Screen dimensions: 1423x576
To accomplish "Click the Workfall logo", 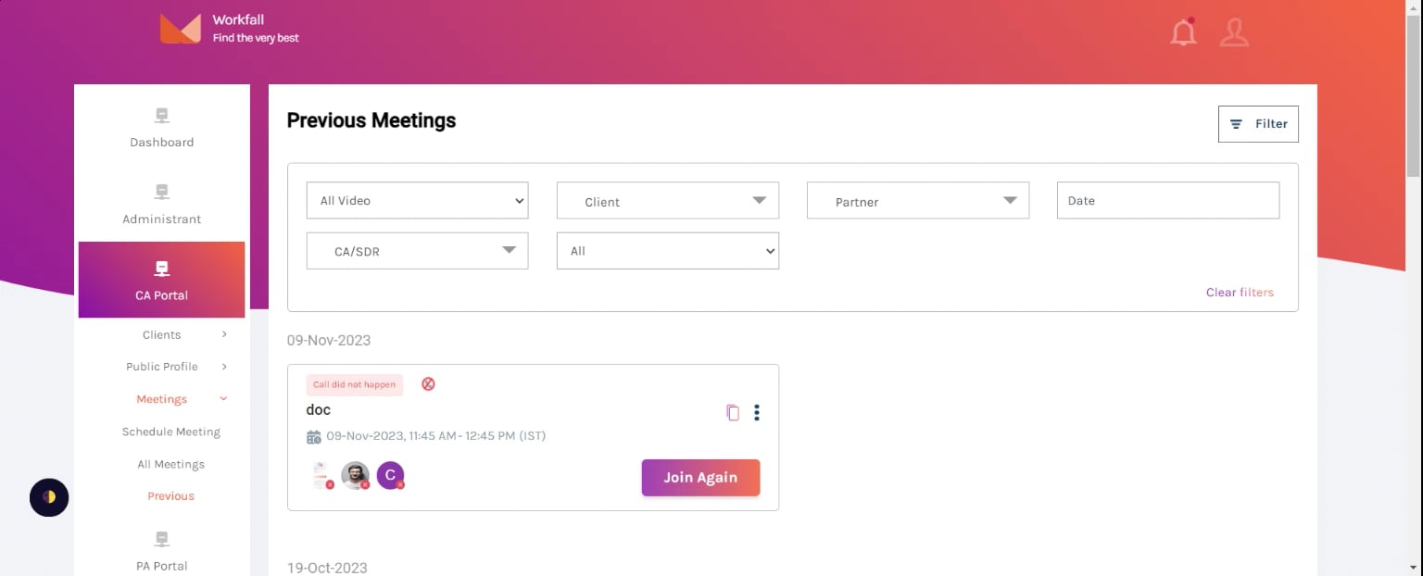I will point(180,29).
